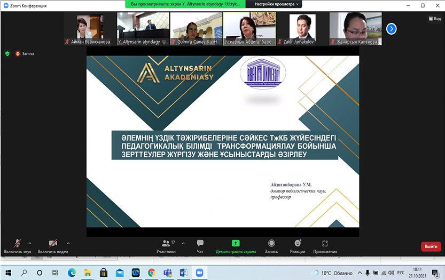Turn on camera with Включить видео
Viewport: 445px width, 280px height.
click(53, 245)
